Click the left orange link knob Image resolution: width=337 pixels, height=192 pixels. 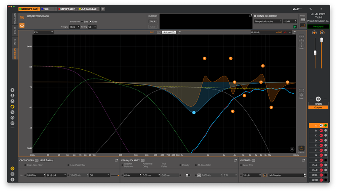[314, 33]
